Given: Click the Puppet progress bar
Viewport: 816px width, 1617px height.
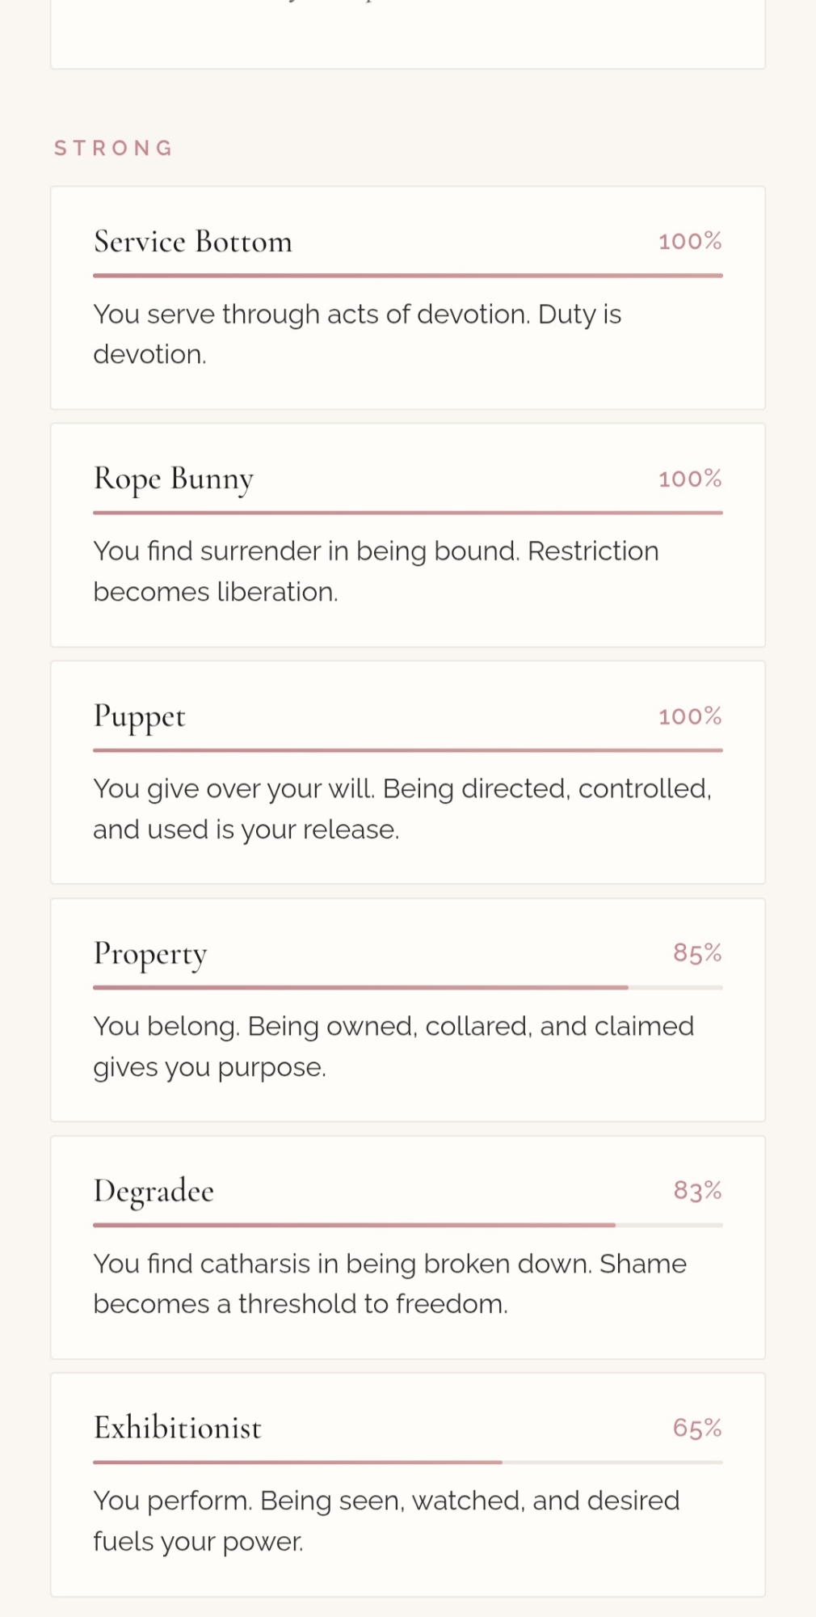Looking at the screenshot, I should pyautogui.click(x=407, y=750).
